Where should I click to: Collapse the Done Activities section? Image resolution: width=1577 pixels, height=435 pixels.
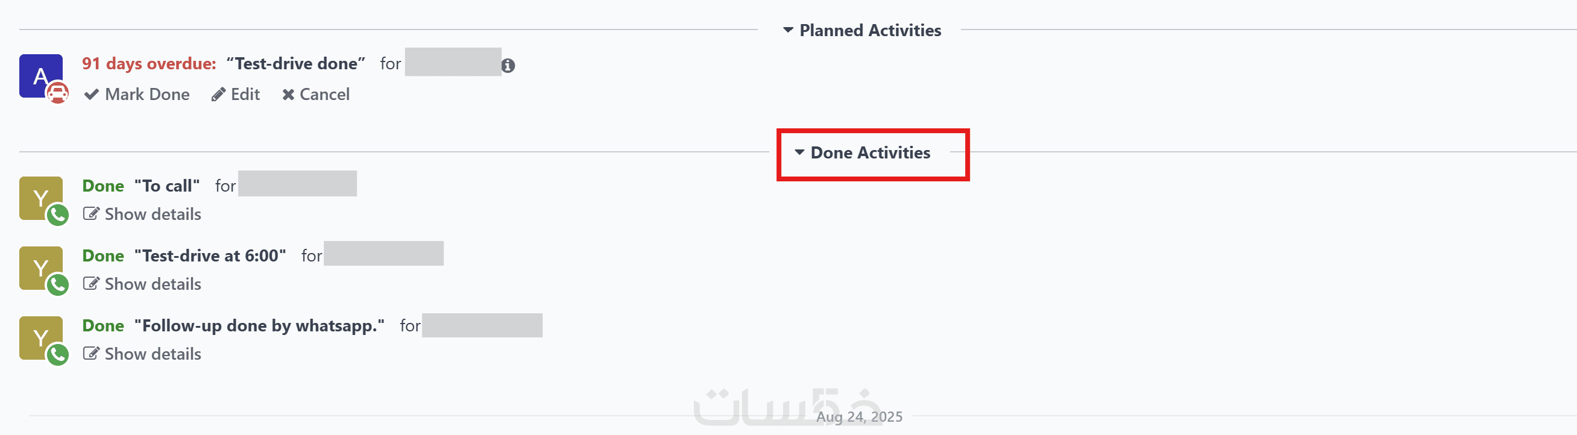pos(862,152)
